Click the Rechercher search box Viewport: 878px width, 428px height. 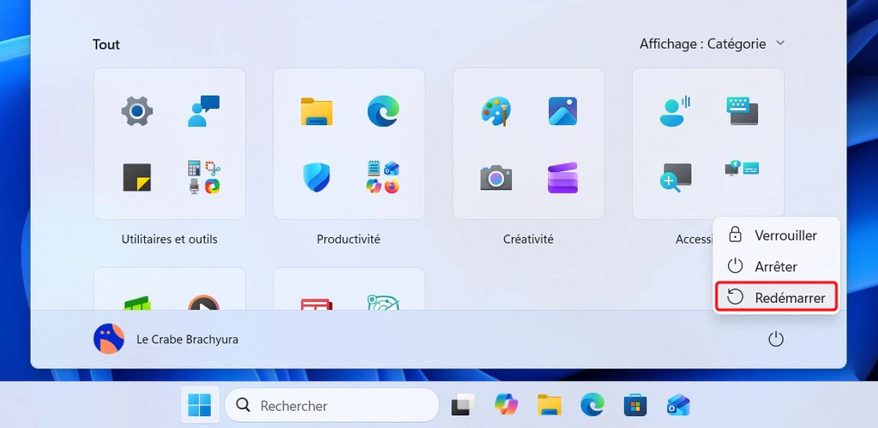pos(332,405)
